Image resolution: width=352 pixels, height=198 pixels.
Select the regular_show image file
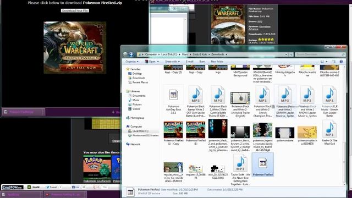pyautogui.click(x=173, y=172)
